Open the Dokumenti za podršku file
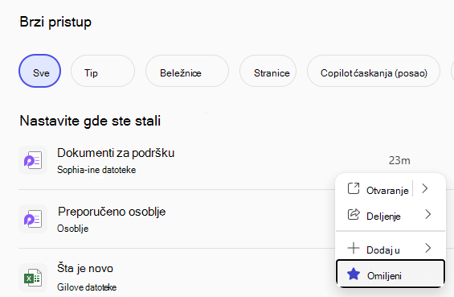The image size is (454, 297). point(116,153)
